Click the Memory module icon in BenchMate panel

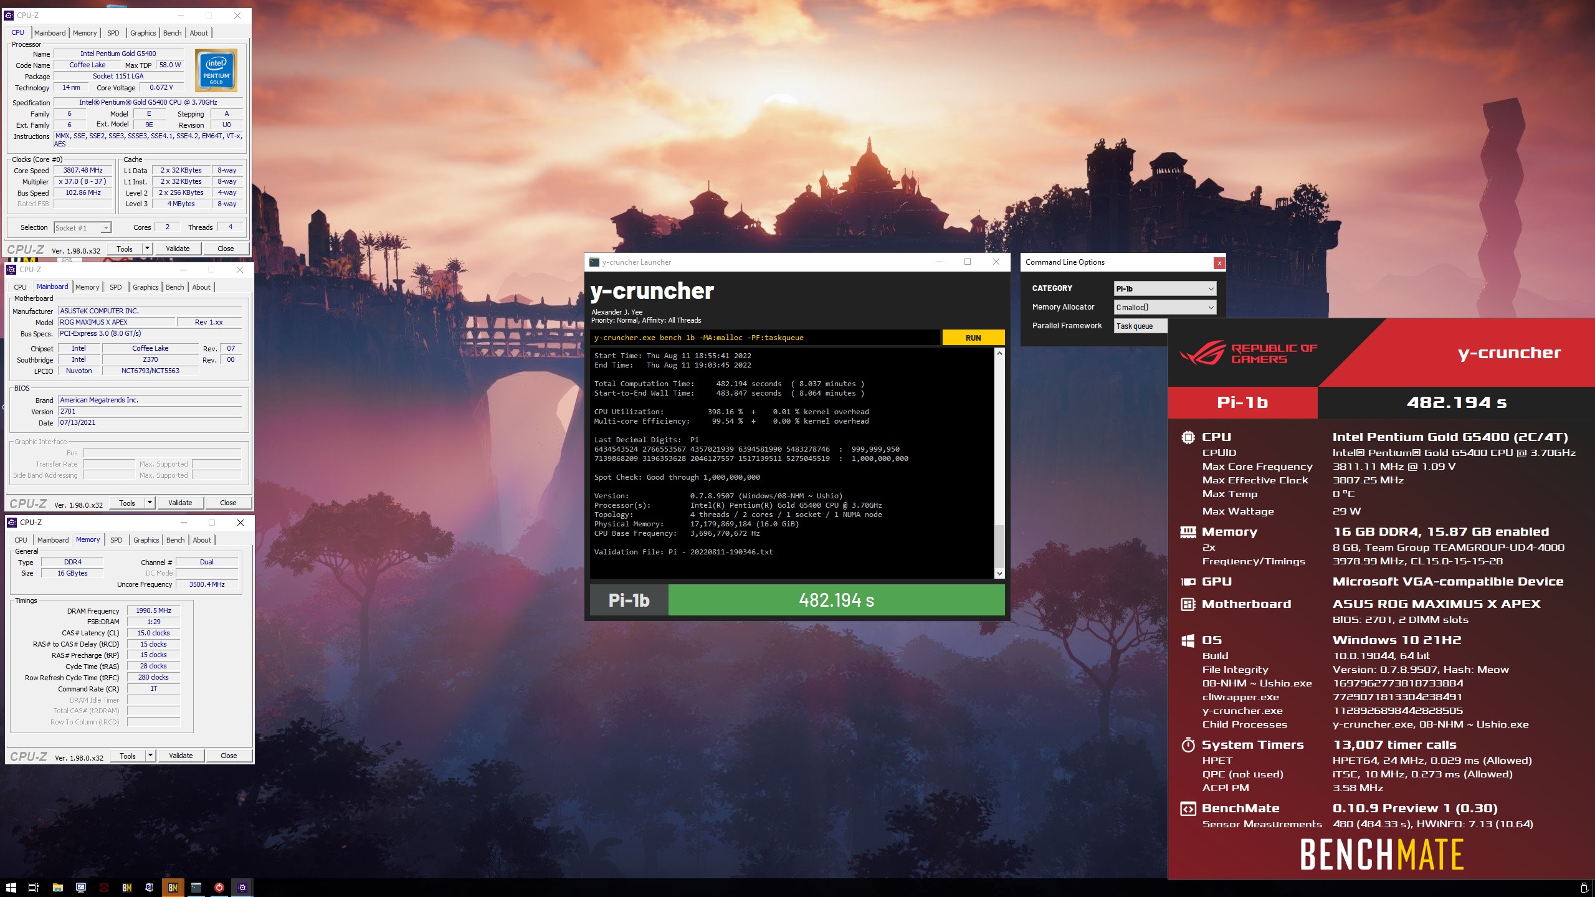tap(1188, 532)
